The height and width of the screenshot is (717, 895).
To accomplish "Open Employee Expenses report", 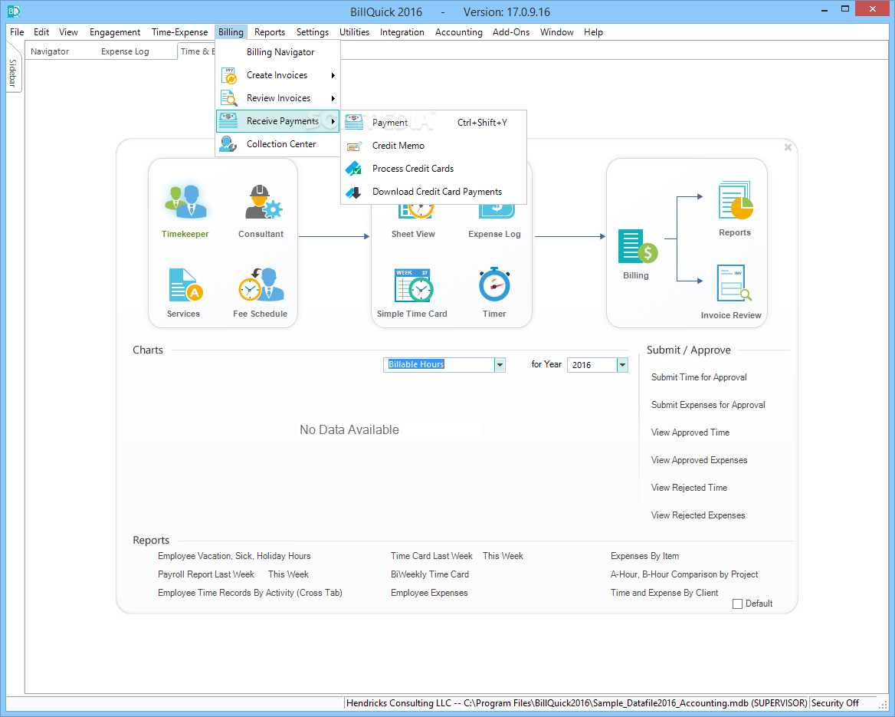I will 429,593.
